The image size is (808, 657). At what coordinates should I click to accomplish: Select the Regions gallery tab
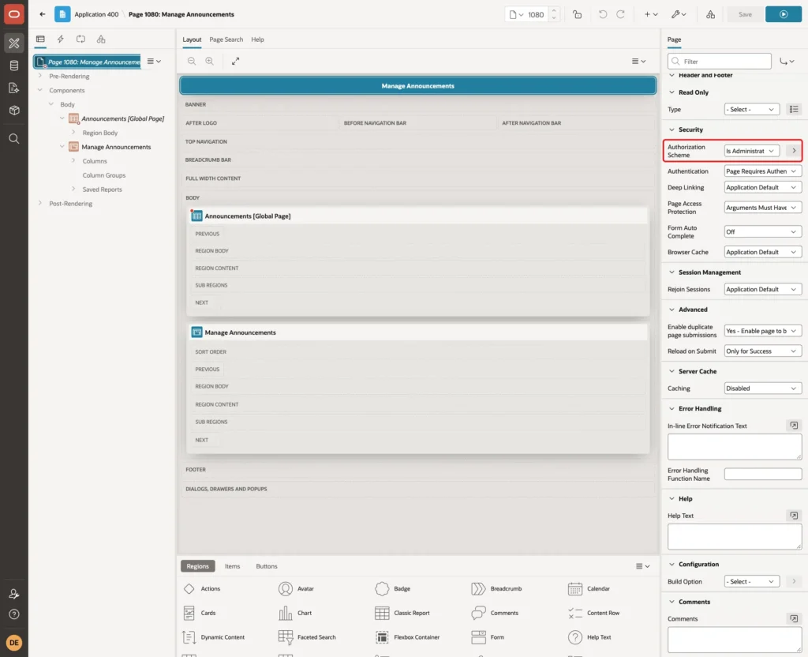pos(197,566)
